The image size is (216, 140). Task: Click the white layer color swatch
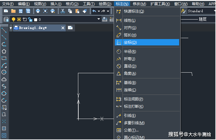(36, 20)
